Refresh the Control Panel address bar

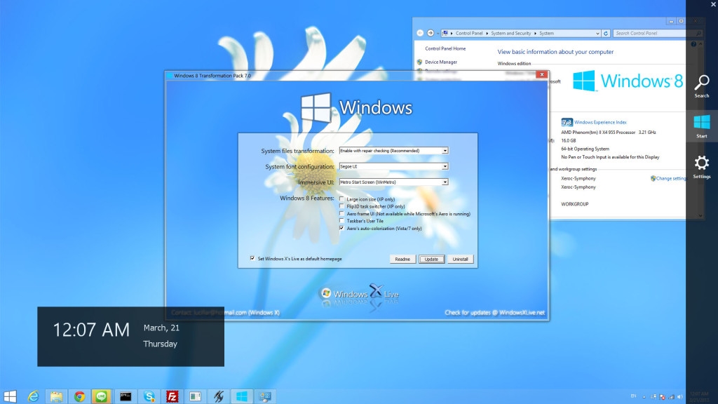coord(606,34)
